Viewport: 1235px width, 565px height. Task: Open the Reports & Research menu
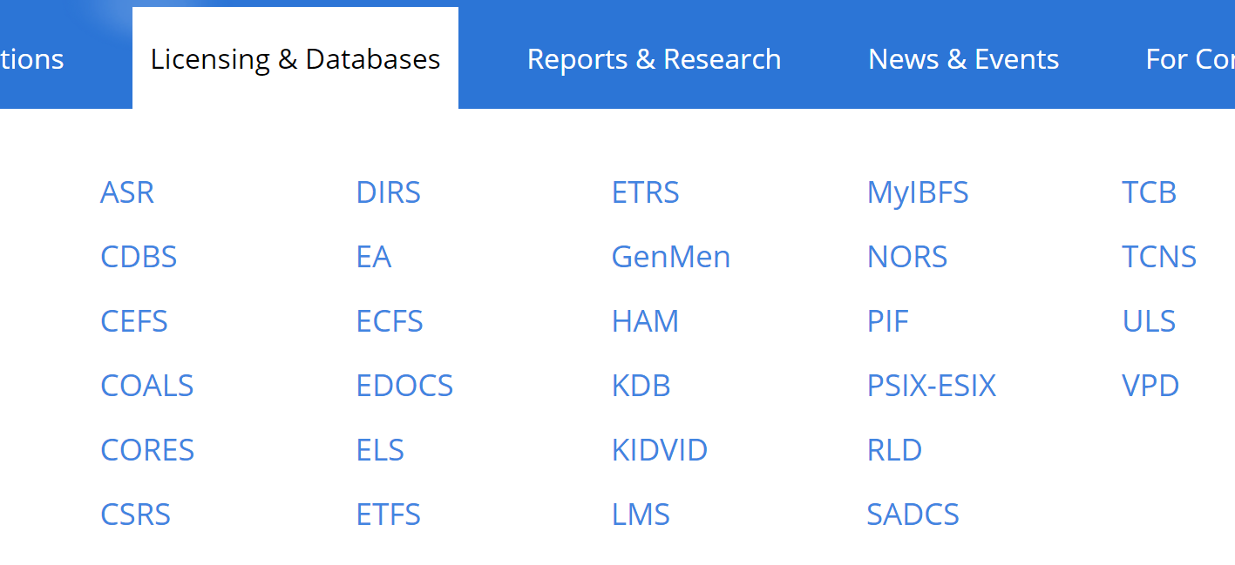tap(654, 59)
